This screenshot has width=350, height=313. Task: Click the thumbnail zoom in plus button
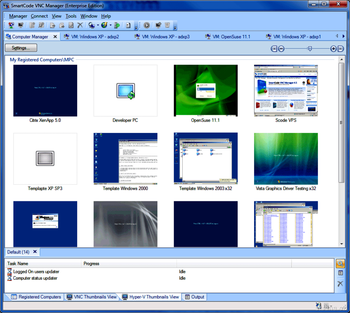[x=334, y=48]
